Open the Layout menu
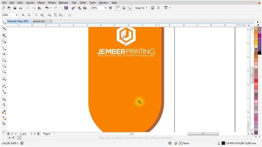 30,3
